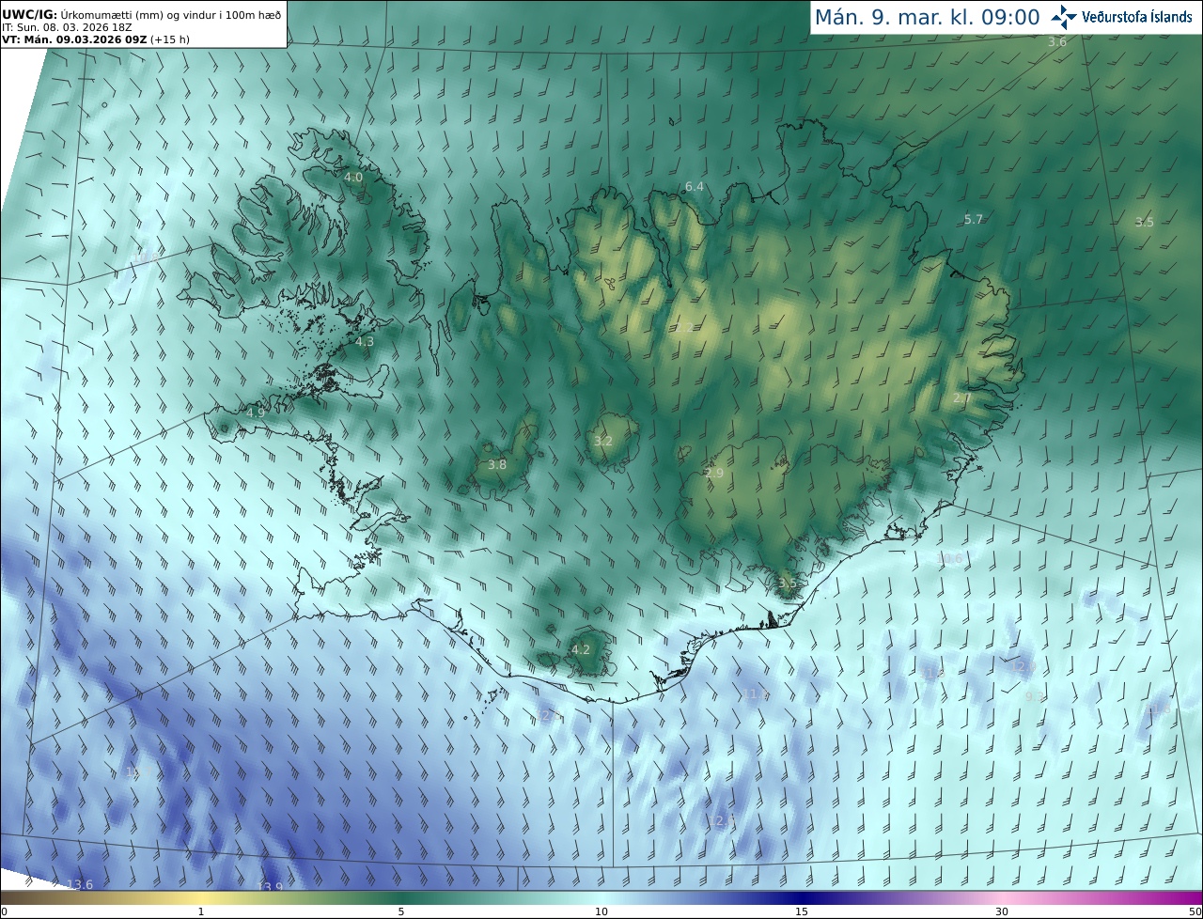Click the 2.7 value in the east

coord(962,398)
